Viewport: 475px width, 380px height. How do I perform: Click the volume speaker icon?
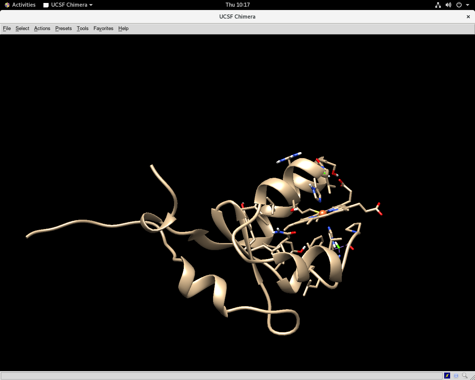tap(448, 5)
